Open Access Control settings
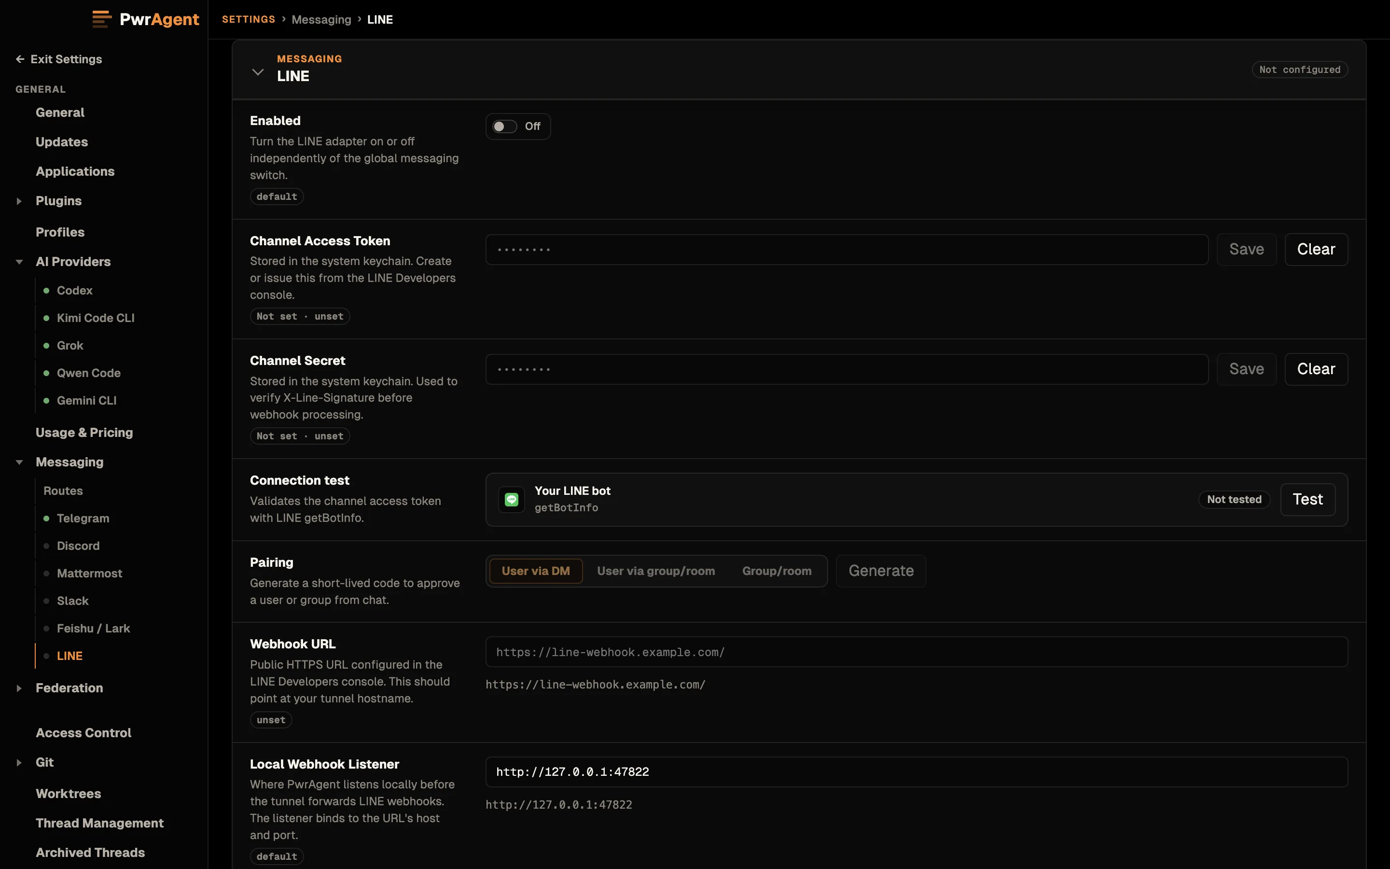Viewport: 1390px width, 869px height. pos(83,733)
